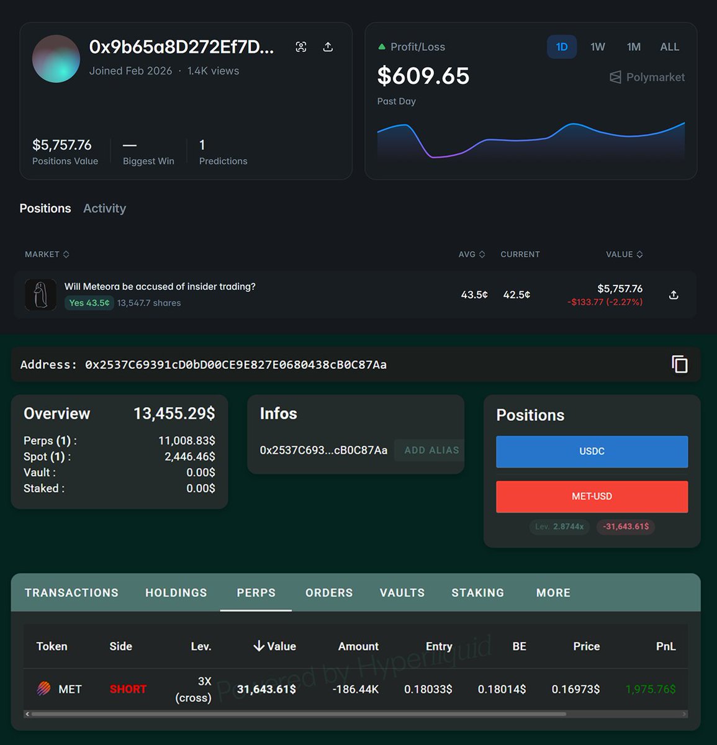Click the share icon on the Meteora position row
This screenshot has width=717, height=745.
tap(674, 295)
